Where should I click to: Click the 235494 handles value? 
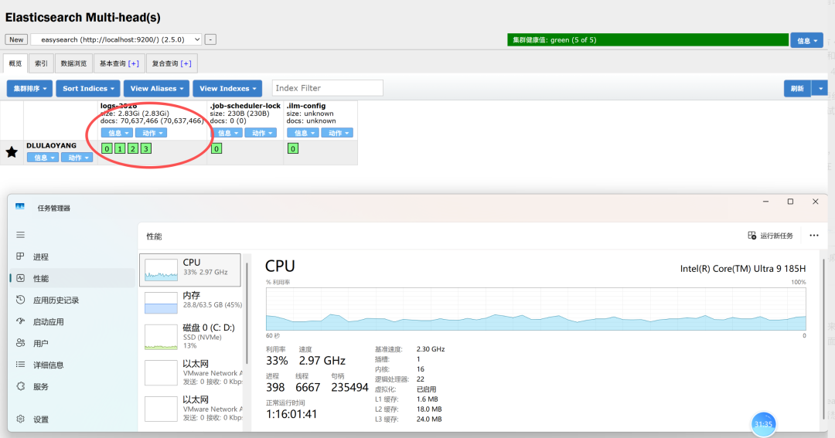click(349, 388)
